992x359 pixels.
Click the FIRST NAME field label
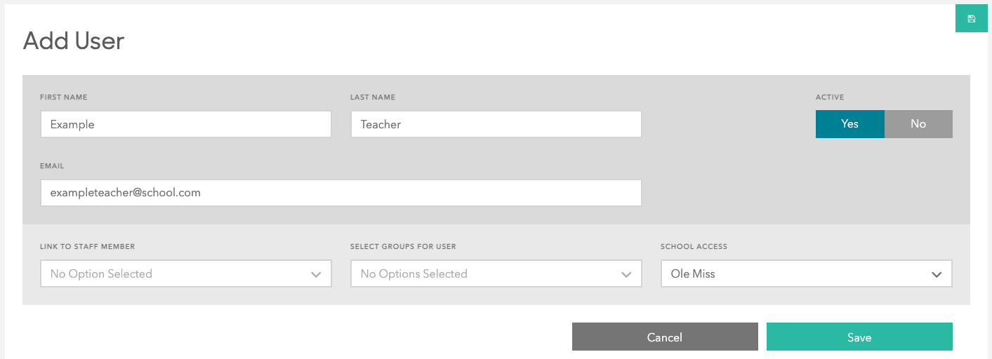point(64,97)
